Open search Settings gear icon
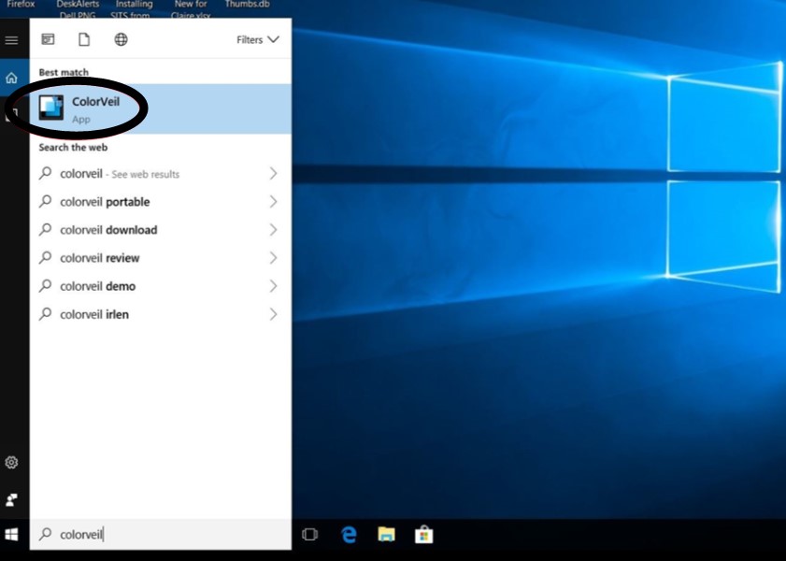786x561 pixels. pos(12,463)
